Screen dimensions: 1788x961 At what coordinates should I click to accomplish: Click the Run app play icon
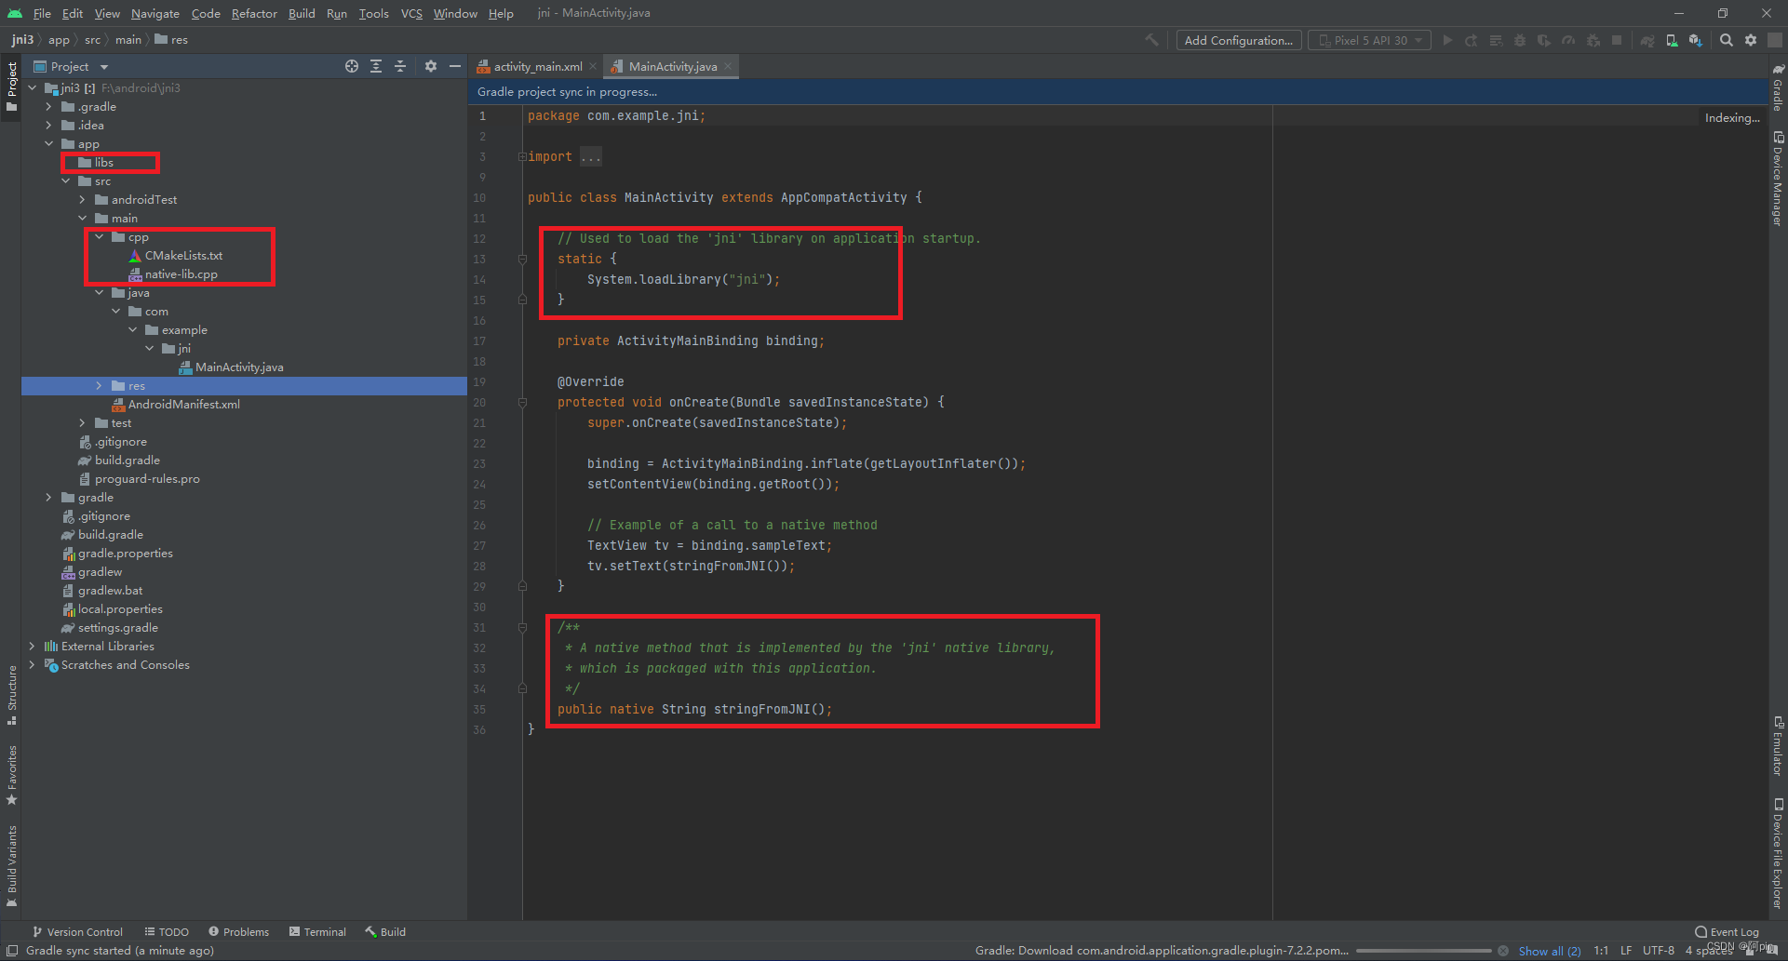(1447, 40)
